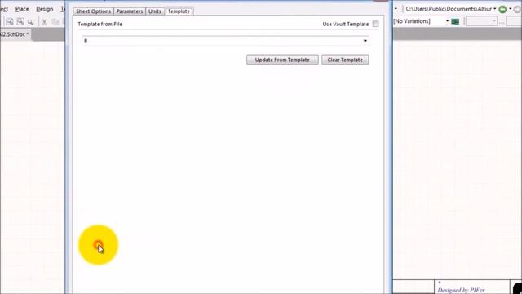Open the Template from File dropdown
Image resolution: width=522 pixels, height=294 pixels.
365,41
